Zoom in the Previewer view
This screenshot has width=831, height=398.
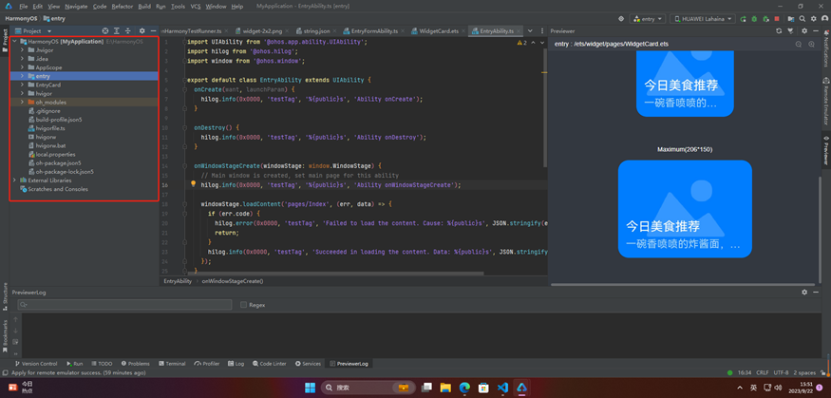(x=811, y=44)
